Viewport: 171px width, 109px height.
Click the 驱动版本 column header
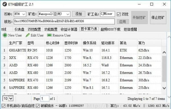pyautogui.click(x=109, y=43)
